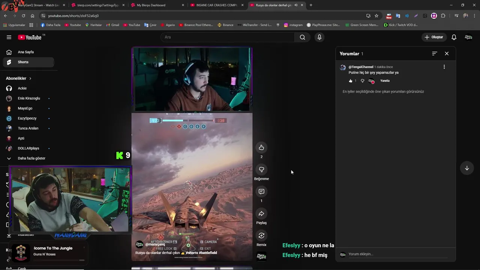Image resolution: width=480 pixels, height=270 pixels.
Task: Open the Gmail bookmark
Action: 112,25
